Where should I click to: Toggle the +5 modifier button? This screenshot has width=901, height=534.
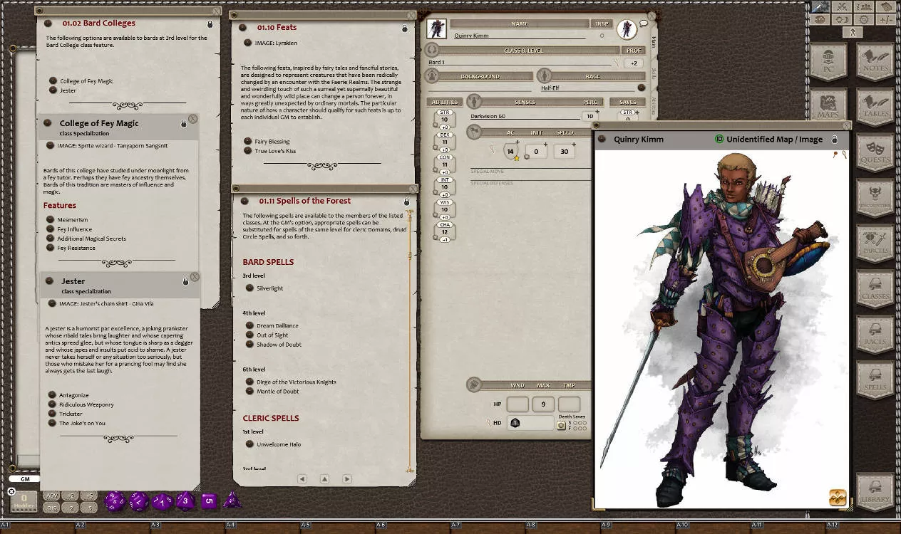pos(89,496)
